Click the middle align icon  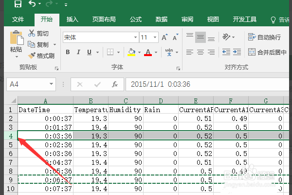[x=201, y=37]
